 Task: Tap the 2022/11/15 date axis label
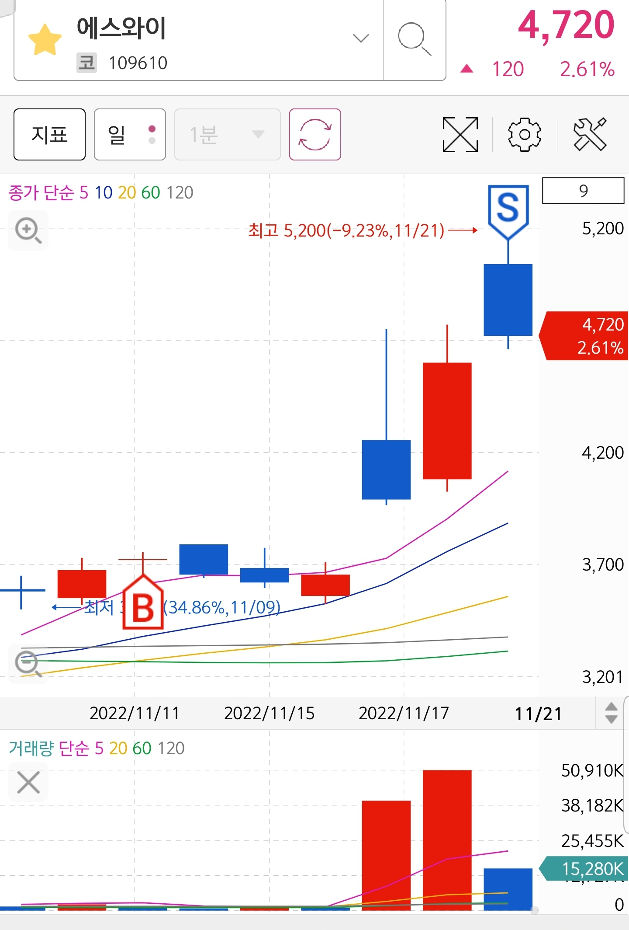click(270, 713)
